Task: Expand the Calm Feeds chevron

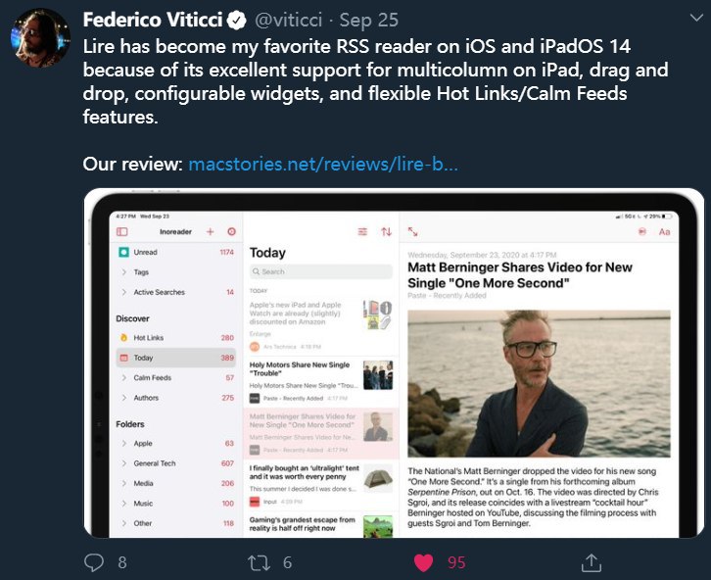Action: pos(123,378)
